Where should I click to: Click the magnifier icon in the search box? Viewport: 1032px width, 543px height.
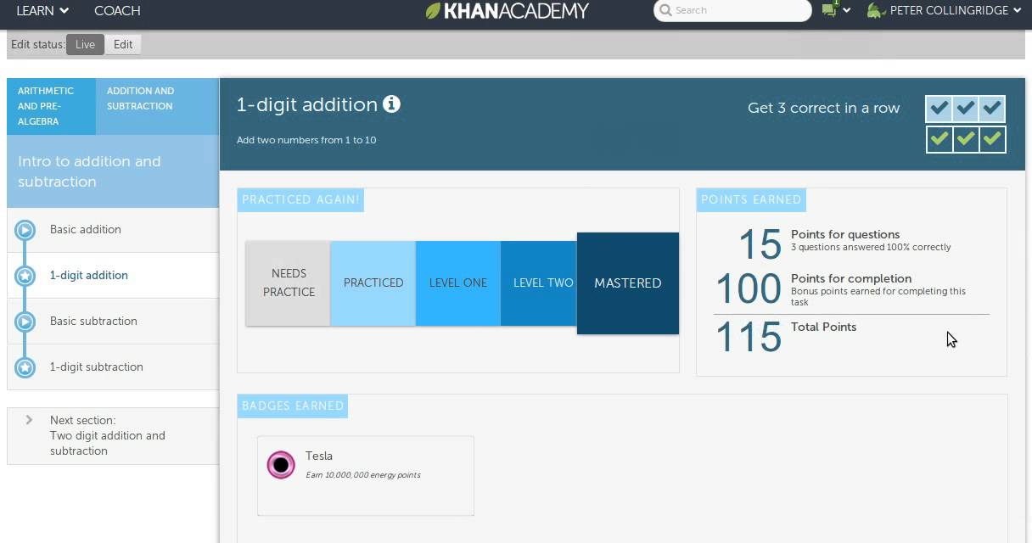click(x=665, y=10)
